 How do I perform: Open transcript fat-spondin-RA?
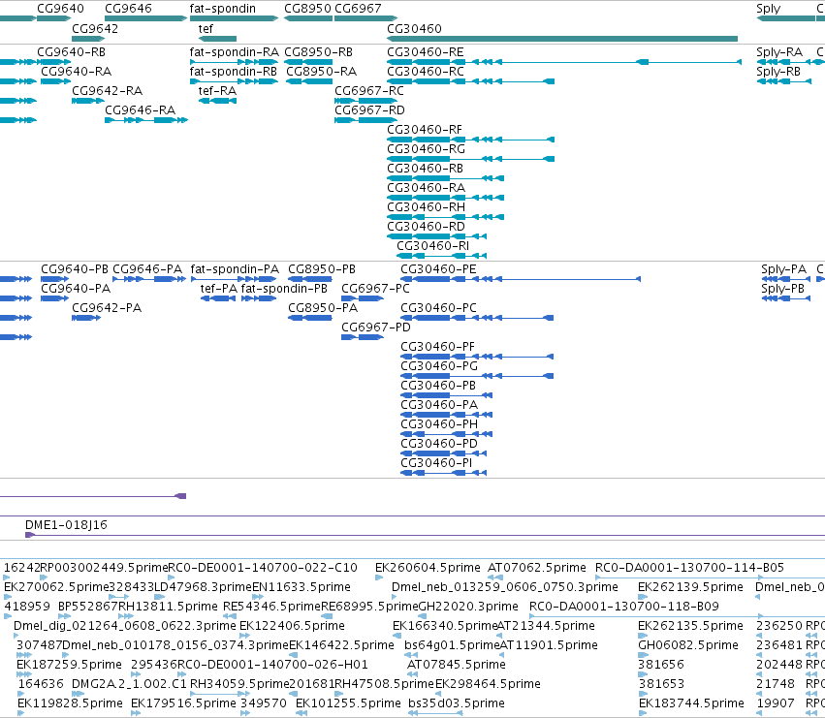(235, 52)
